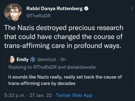Click the @TheRaDR mention in Replying to line
The height and width of the screenshot is (101, 135).
[45, 67]
